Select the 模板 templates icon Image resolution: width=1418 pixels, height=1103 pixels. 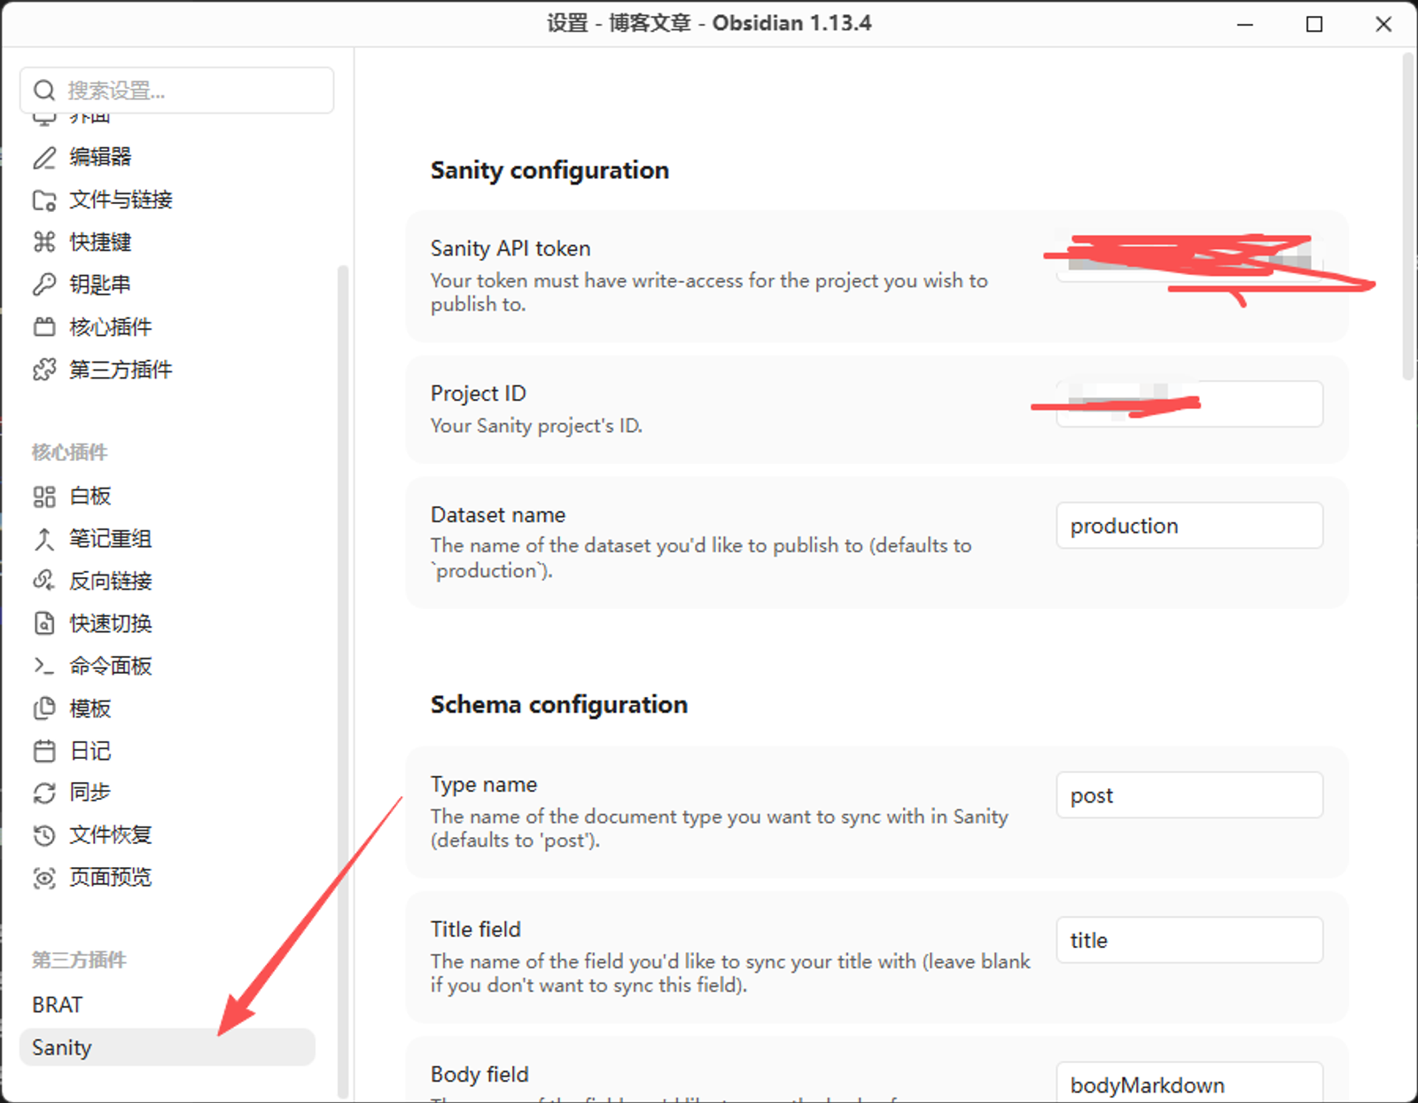coord(44,708)
